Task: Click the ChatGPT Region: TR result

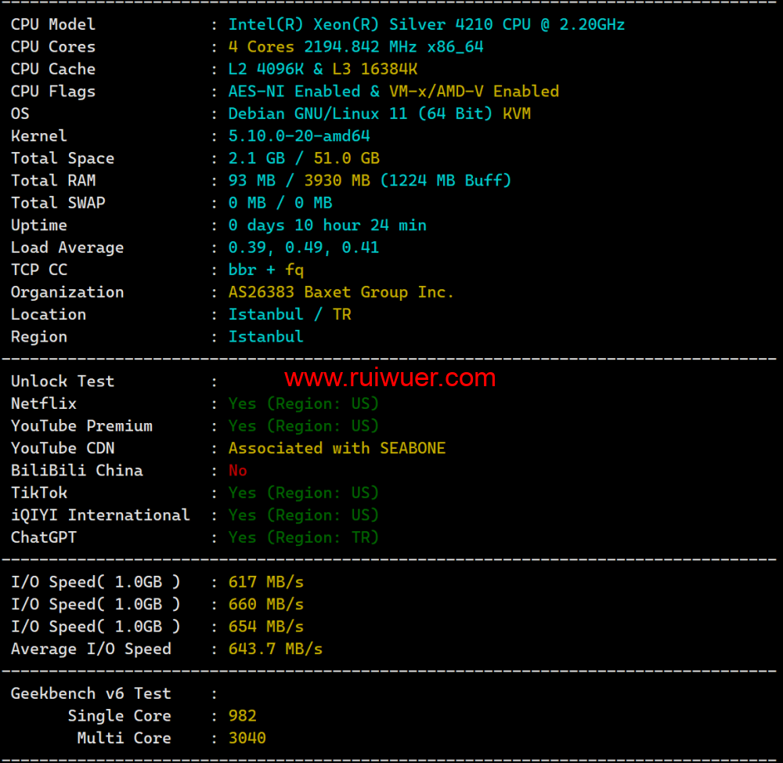Action: (304, 537)
